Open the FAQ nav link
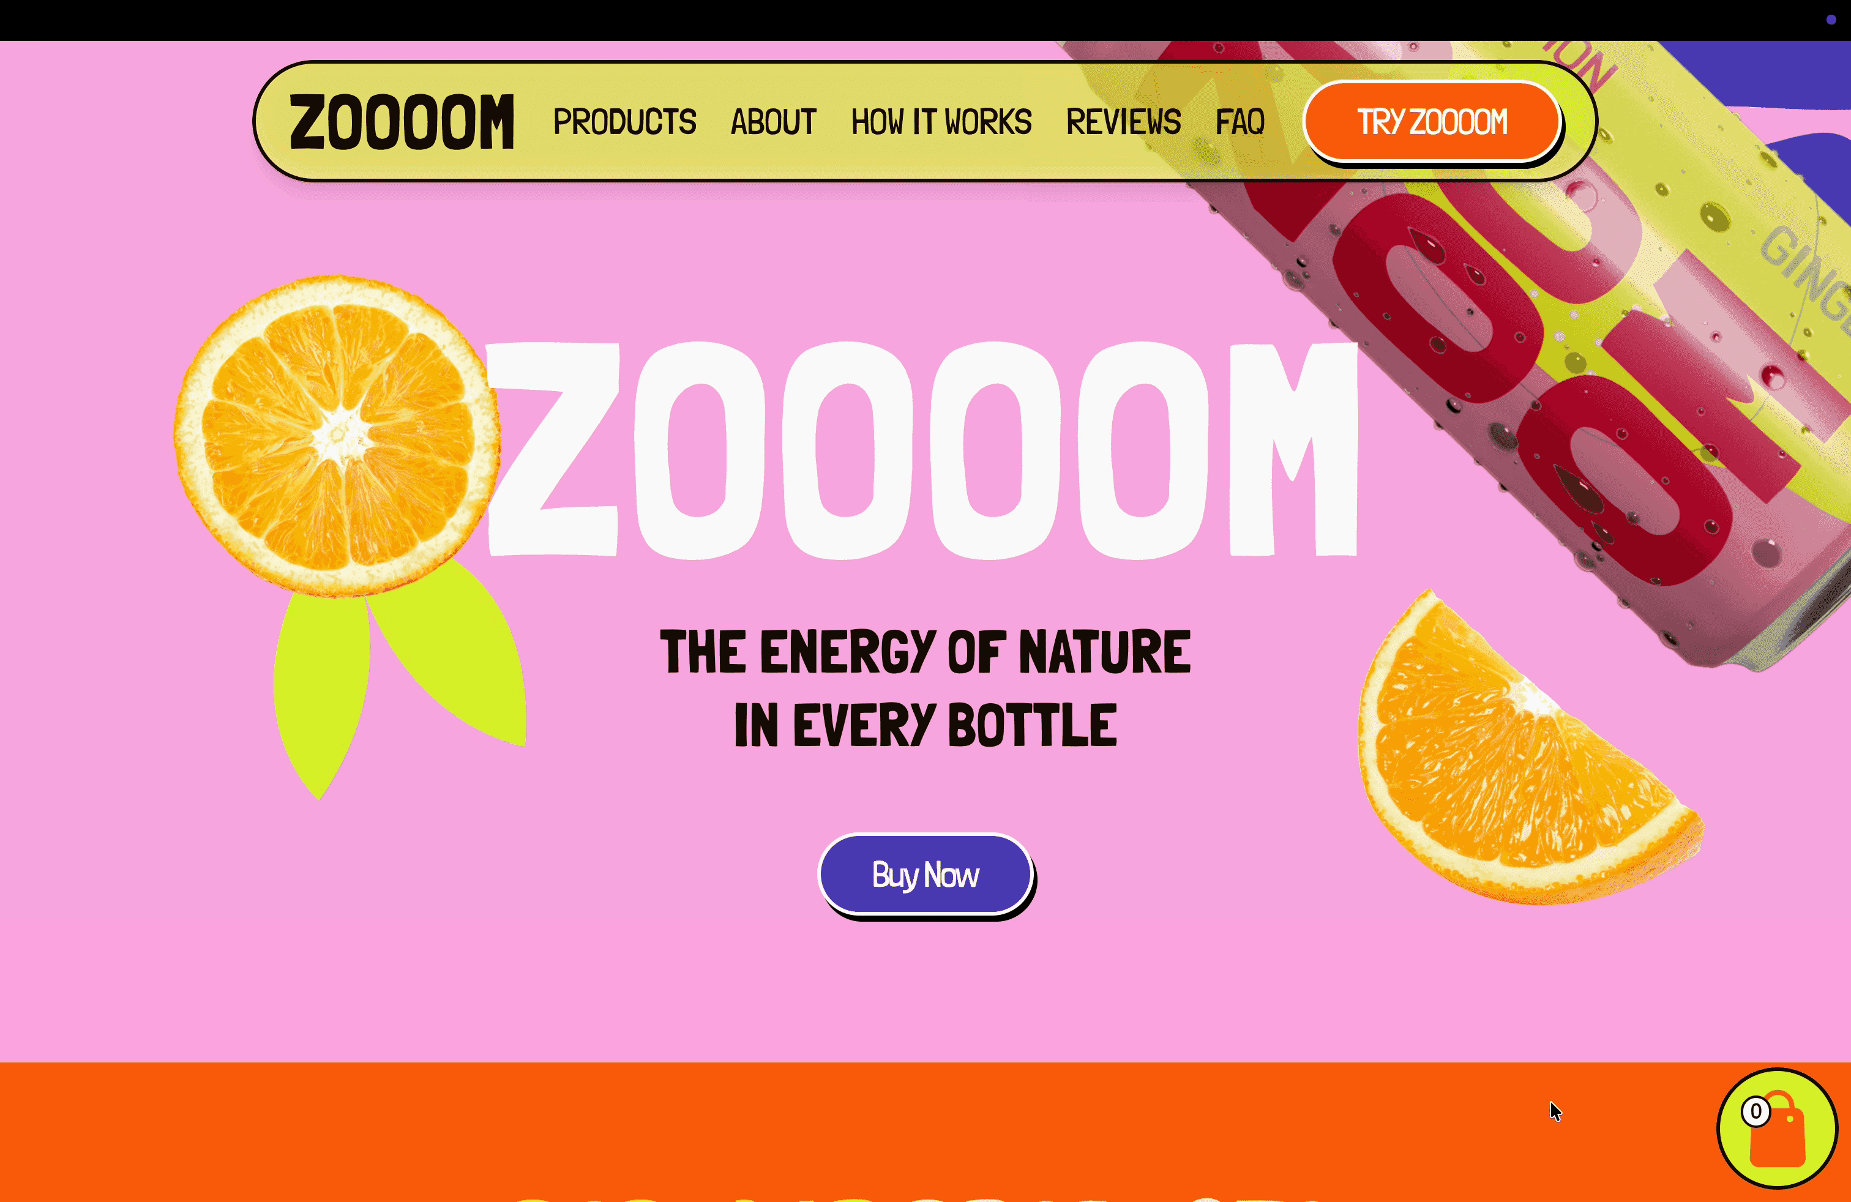 [x=1240, y=122]
